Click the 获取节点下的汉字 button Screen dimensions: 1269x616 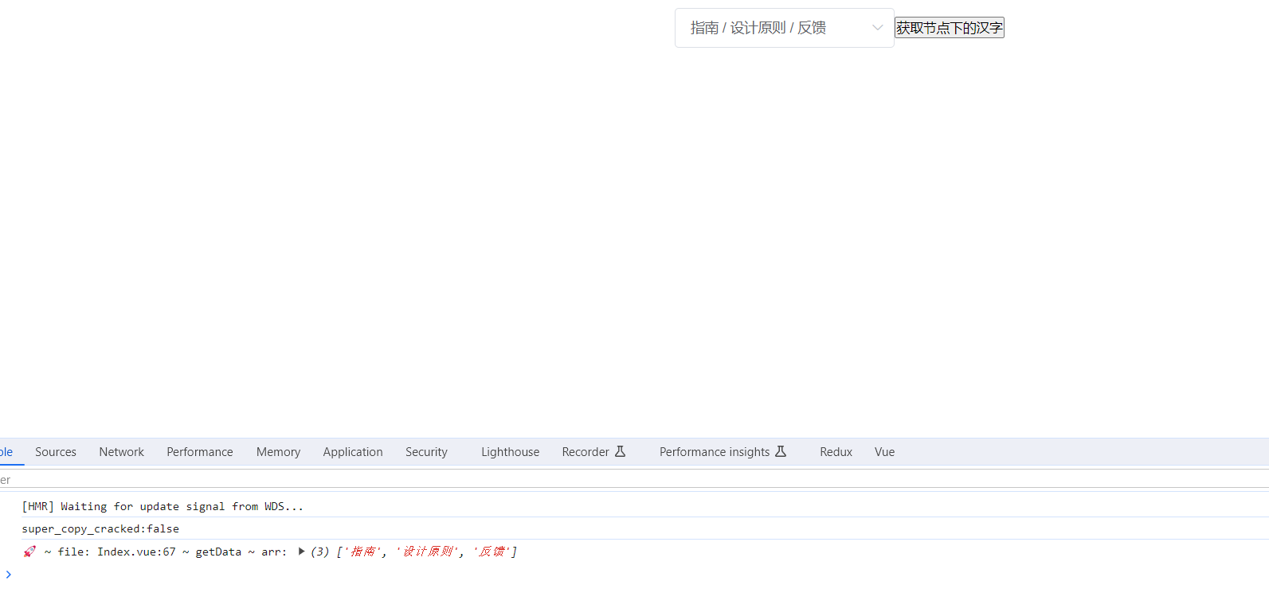(x=949, y=28)
